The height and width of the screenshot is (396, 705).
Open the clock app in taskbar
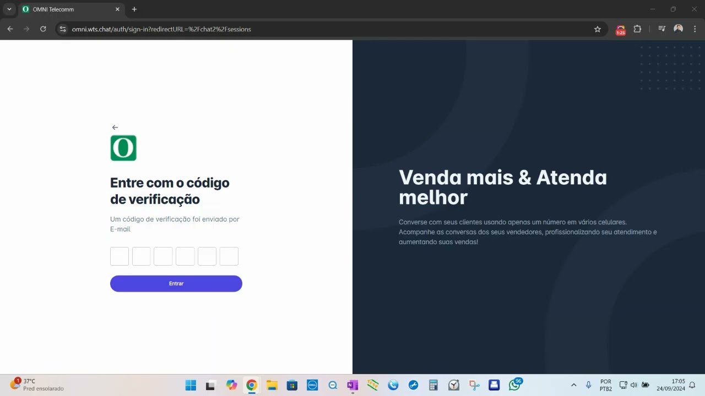pos(454,385)
